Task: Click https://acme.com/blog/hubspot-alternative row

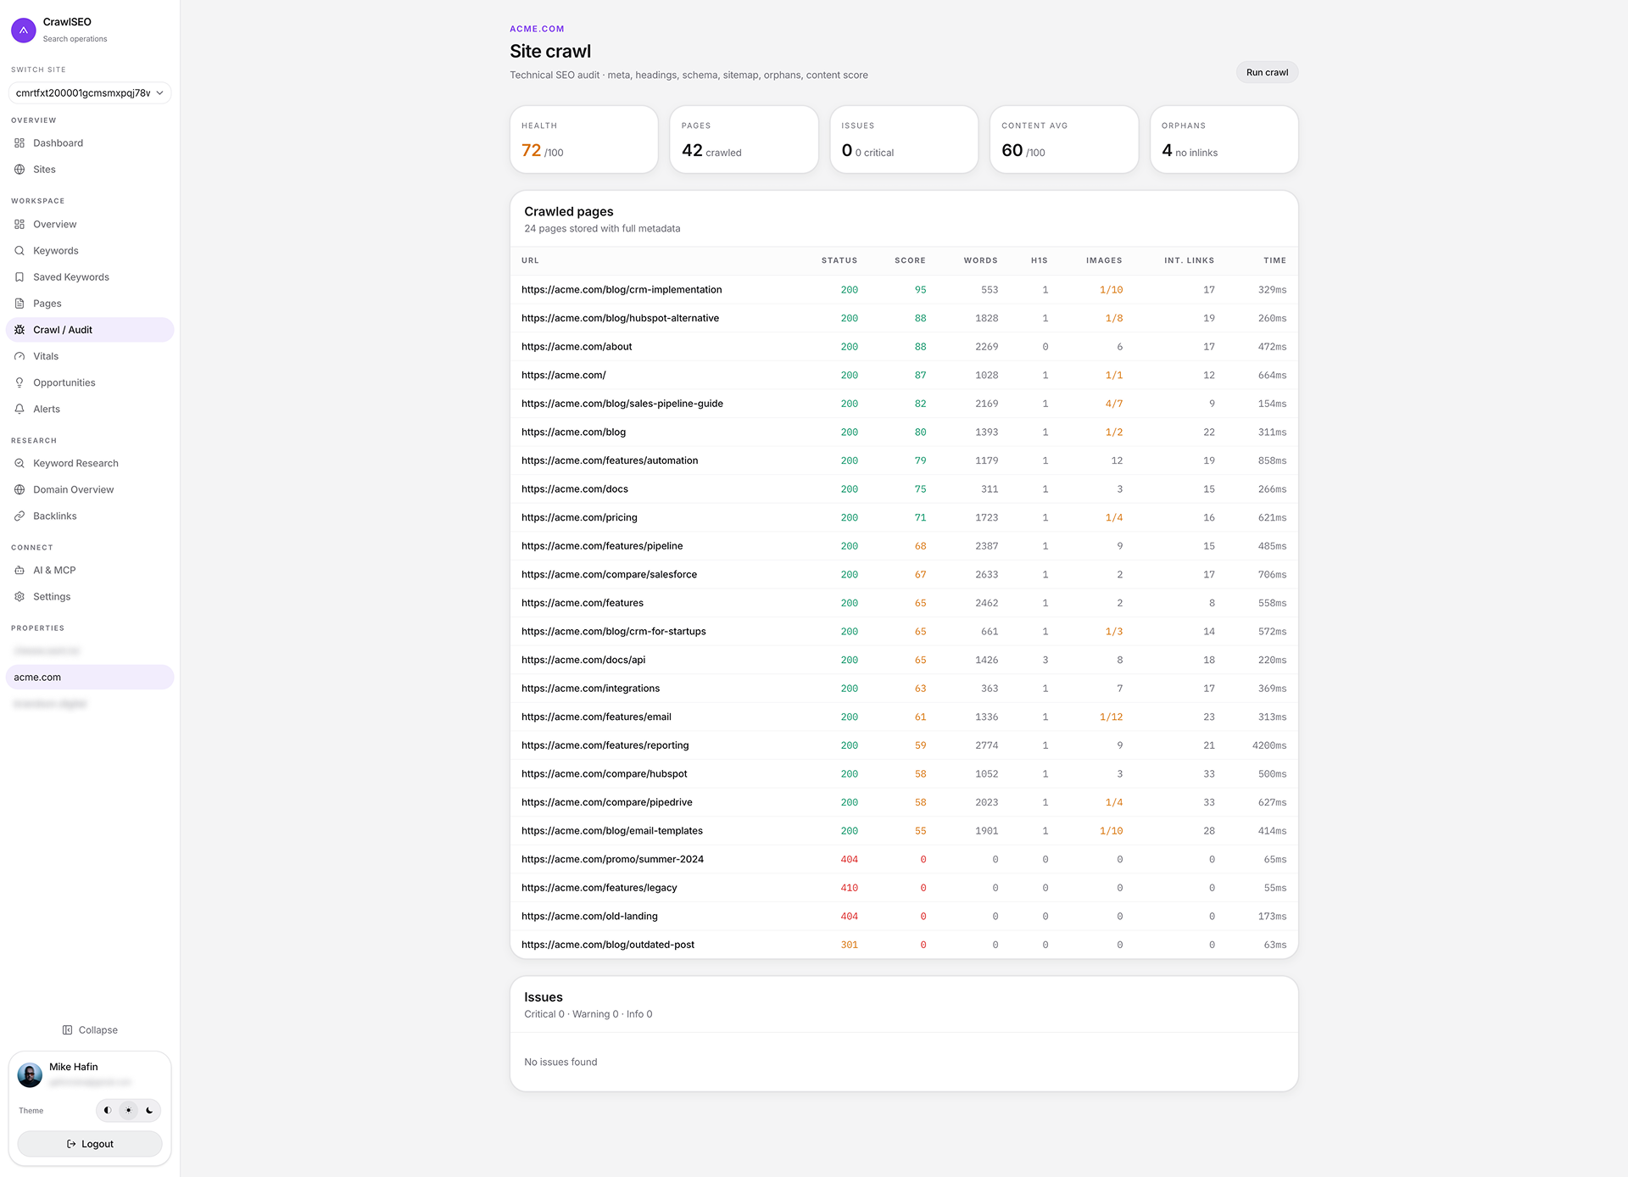Action: pos(904,319)
